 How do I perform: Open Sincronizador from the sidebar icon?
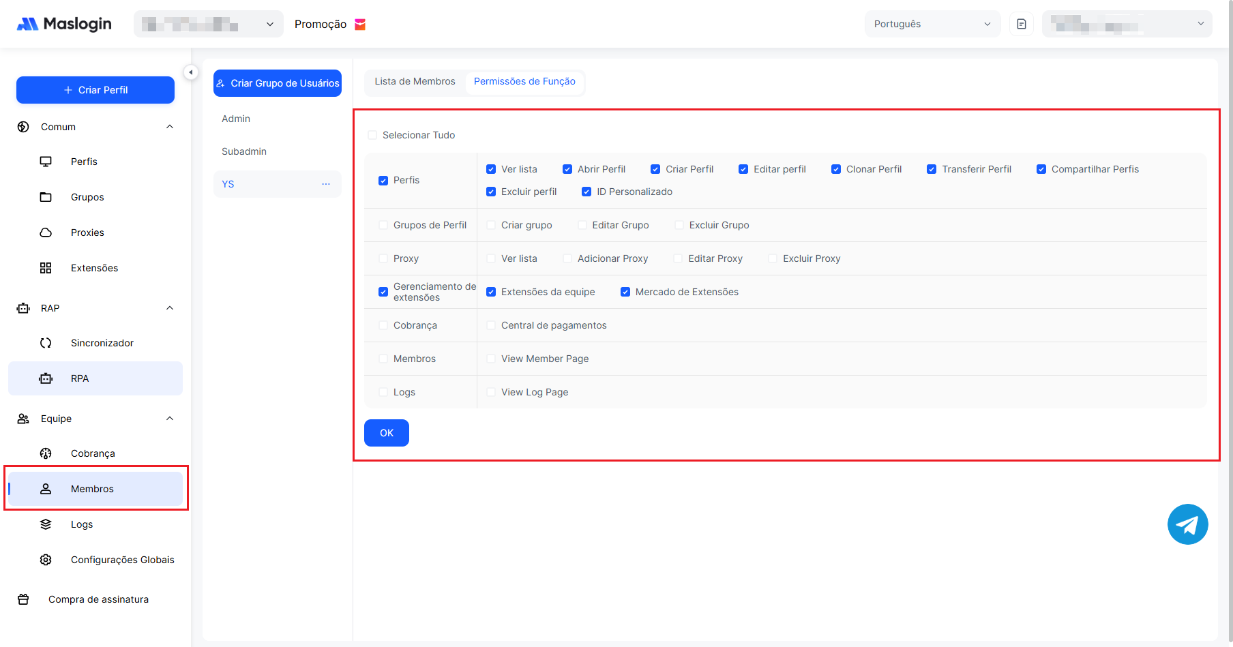point(46,343)
